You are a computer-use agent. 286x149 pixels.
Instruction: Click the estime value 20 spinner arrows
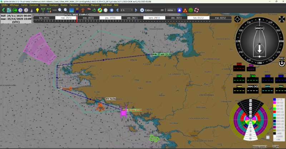166,10
